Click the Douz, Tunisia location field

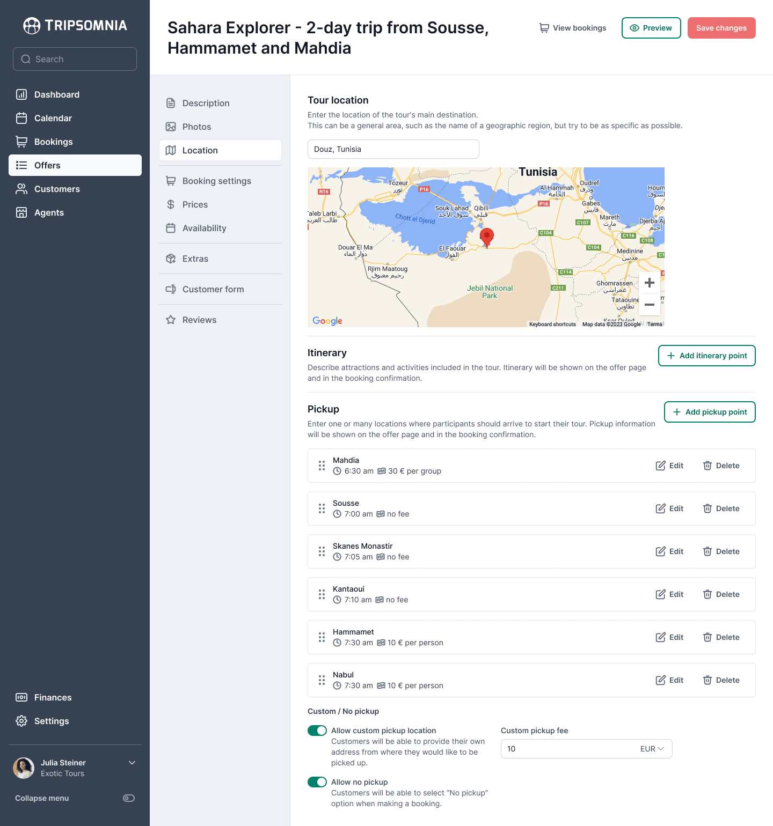click(x=393, y=149)
